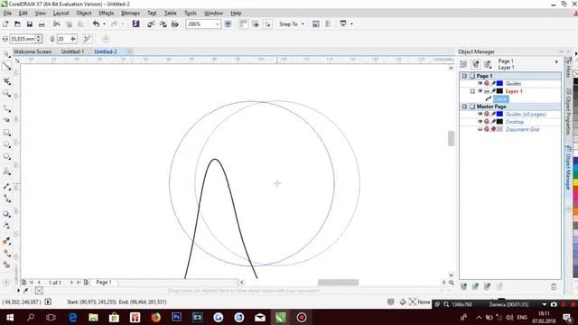The image size is (578, 325).
Task: Open Firefox from the Windows taskbar
Action: point(156,317)
